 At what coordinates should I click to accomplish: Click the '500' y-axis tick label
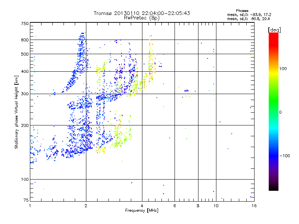tap(25, 54)
